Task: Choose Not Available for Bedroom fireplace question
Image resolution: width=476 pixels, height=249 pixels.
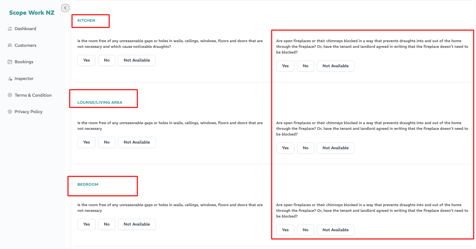Action: 336,230
